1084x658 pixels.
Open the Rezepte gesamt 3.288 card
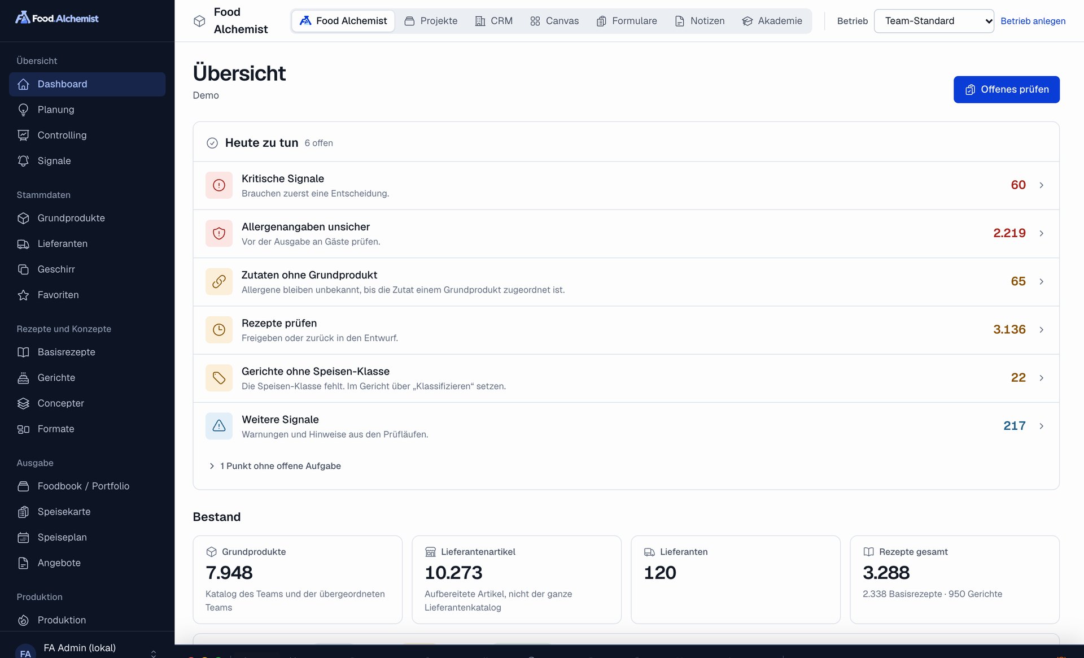(954, 579)
